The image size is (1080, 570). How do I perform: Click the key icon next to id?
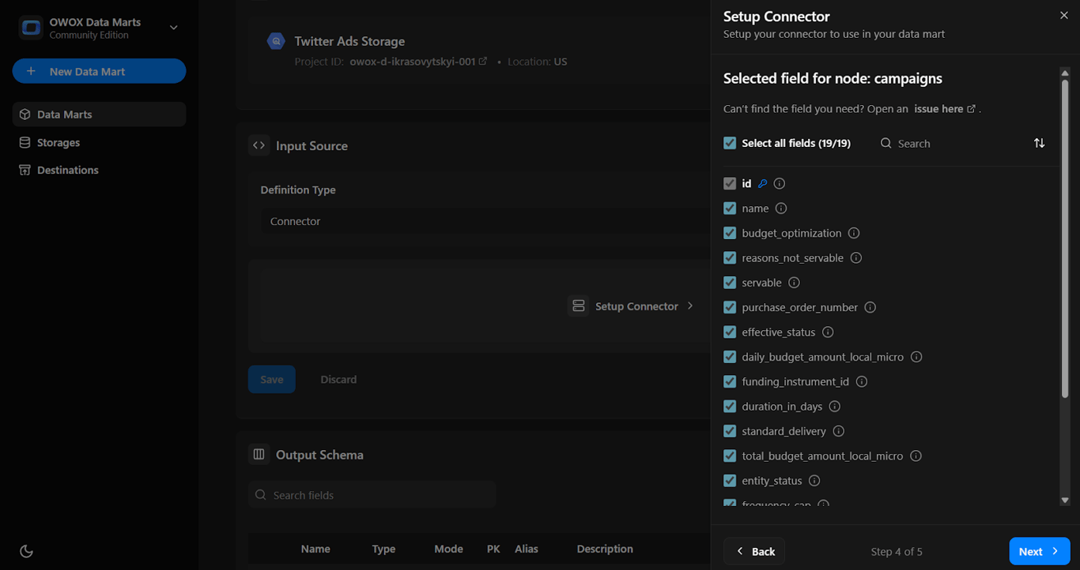(x=762, y=183)
